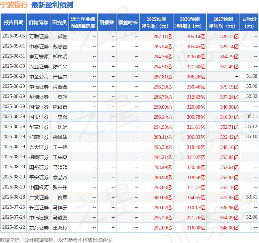
Task: Select the 2025-09-05 date cell
Action: pos(14,36)
